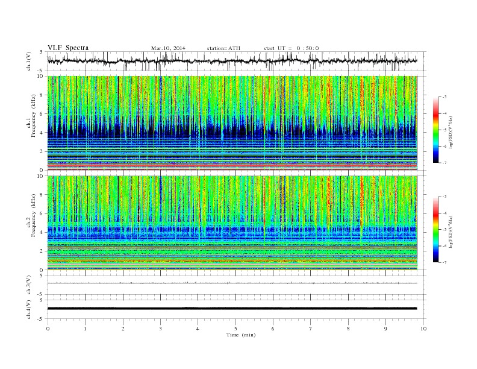The image size is (477, 369).
Task: Click the time axis tick label "9"
Action: (385, 329)
